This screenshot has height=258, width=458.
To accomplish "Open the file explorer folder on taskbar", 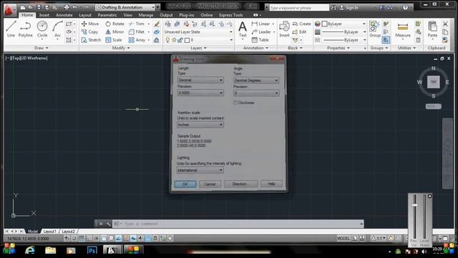I will pyautogui.click(x=51, y=250).
